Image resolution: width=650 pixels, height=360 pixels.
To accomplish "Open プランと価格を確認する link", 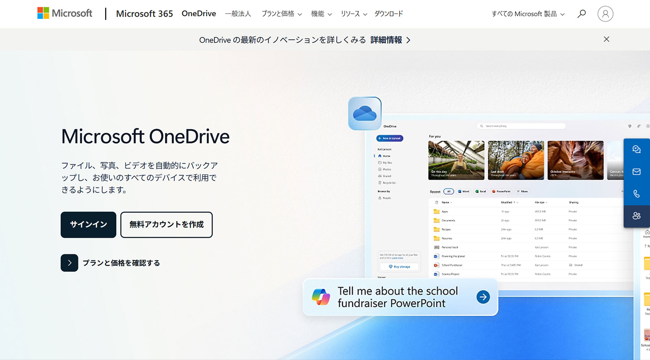I will [x=121, y=263].
